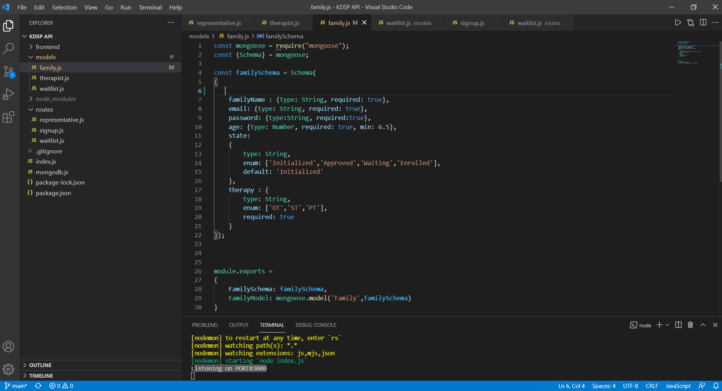
Task: Switch to the DEBUG CONSOLE tab
Action: tap(316, 325)
